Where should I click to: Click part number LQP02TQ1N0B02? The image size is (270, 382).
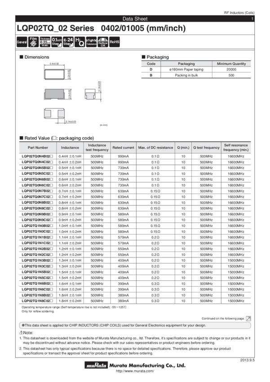pyautogui.click(x=37, y=226)
